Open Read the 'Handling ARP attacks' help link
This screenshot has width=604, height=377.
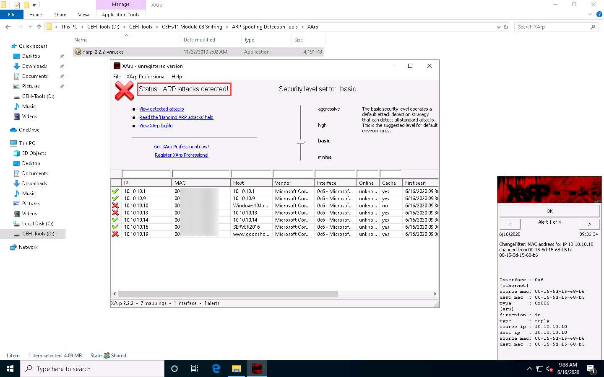click(x=176, y=117)
